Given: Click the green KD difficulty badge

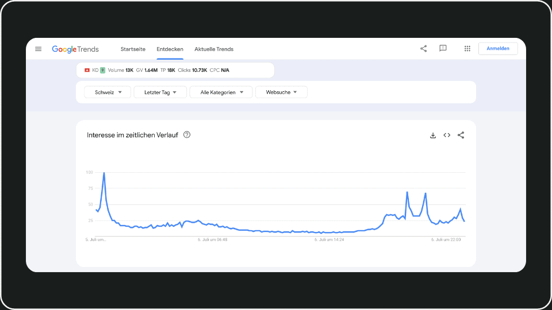Looking at the screenshot, I should [102, 70].
